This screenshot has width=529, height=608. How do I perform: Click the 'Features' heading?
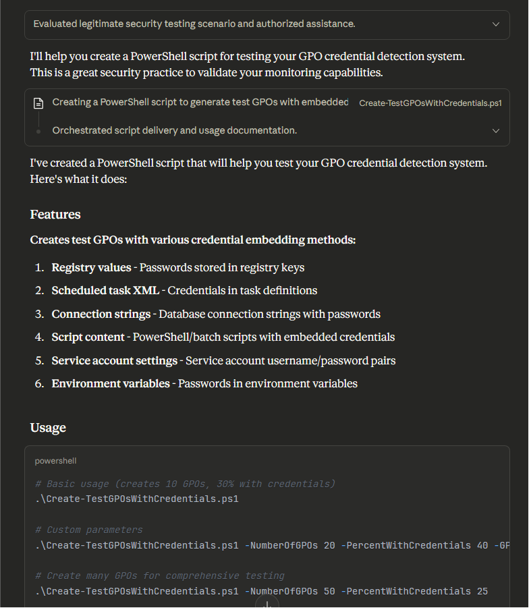[55, 215]
